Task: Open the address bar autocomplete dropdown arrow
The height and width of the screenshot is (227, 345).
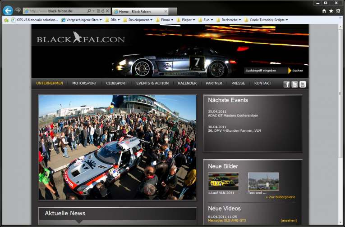Action: click(x=93, y=11)
